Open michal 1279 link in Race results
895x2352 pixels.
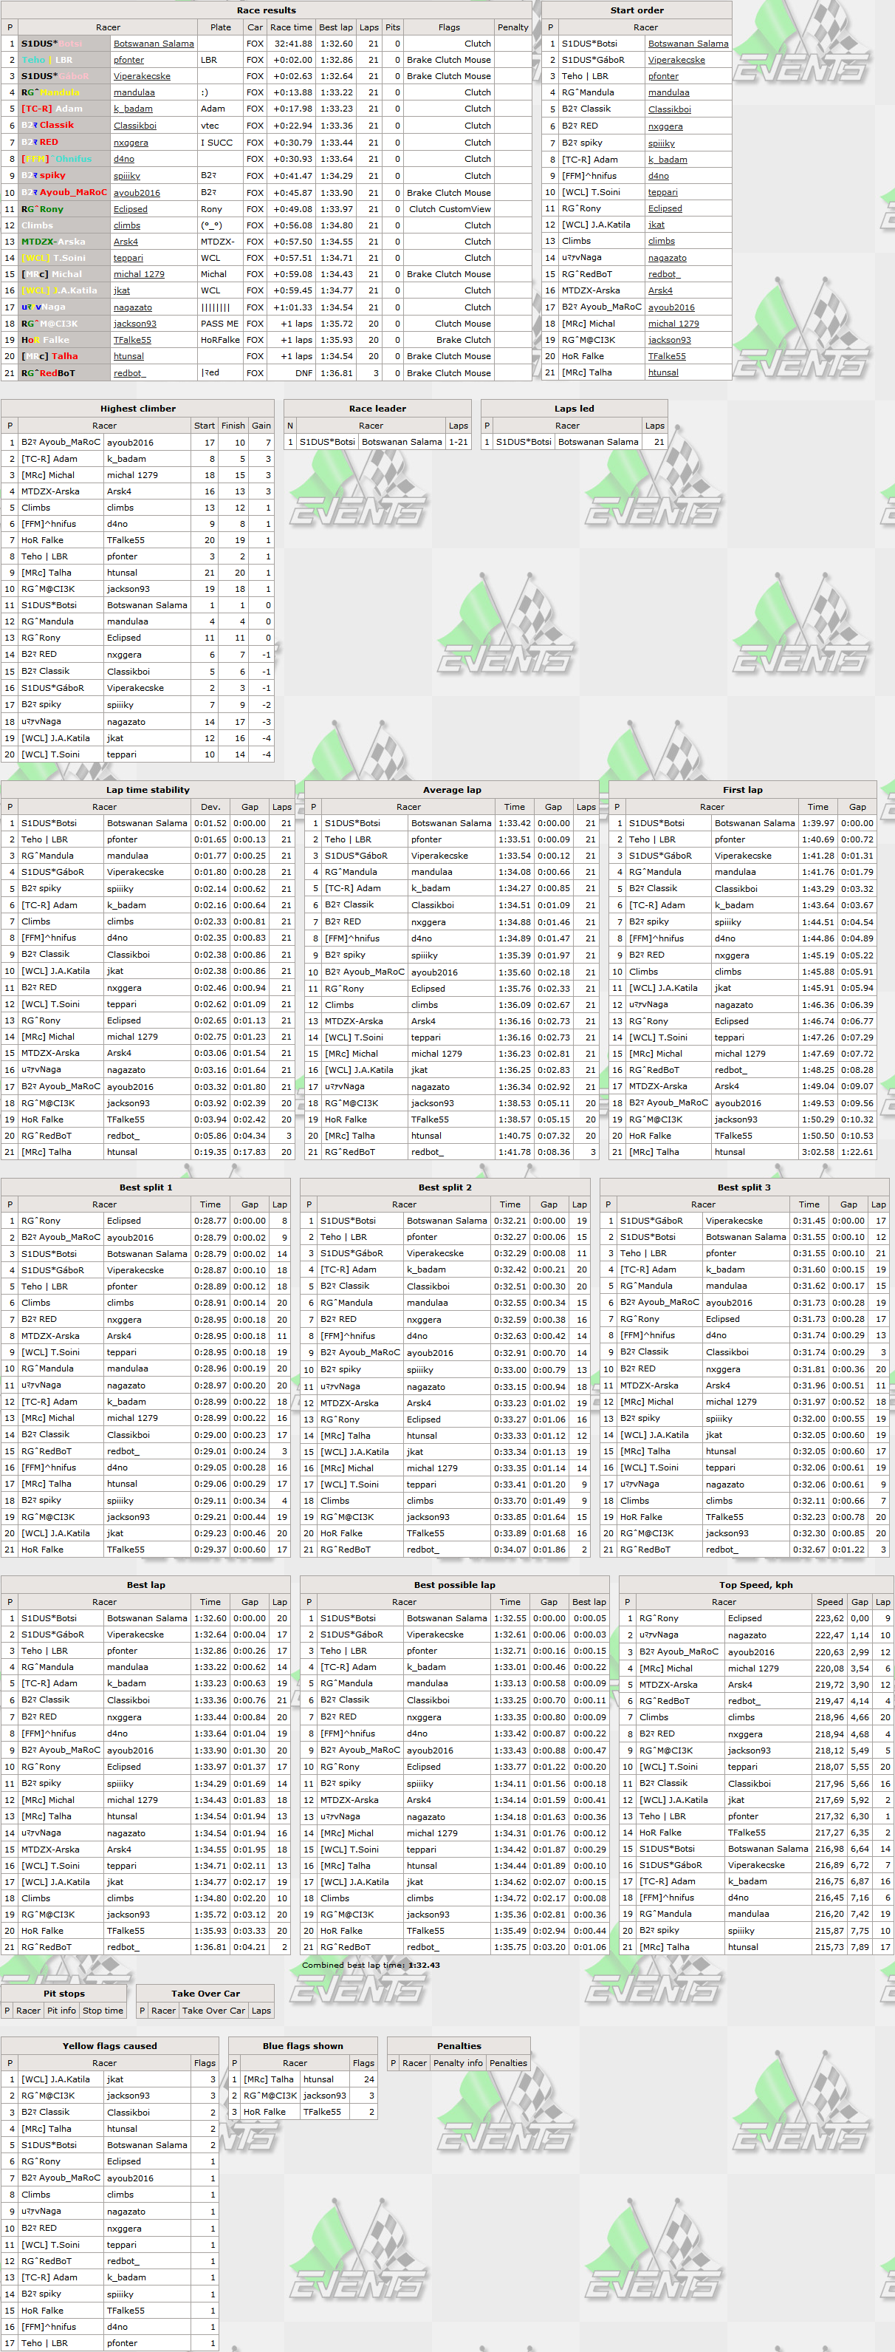pyautogui.click(x=139, y=274)
